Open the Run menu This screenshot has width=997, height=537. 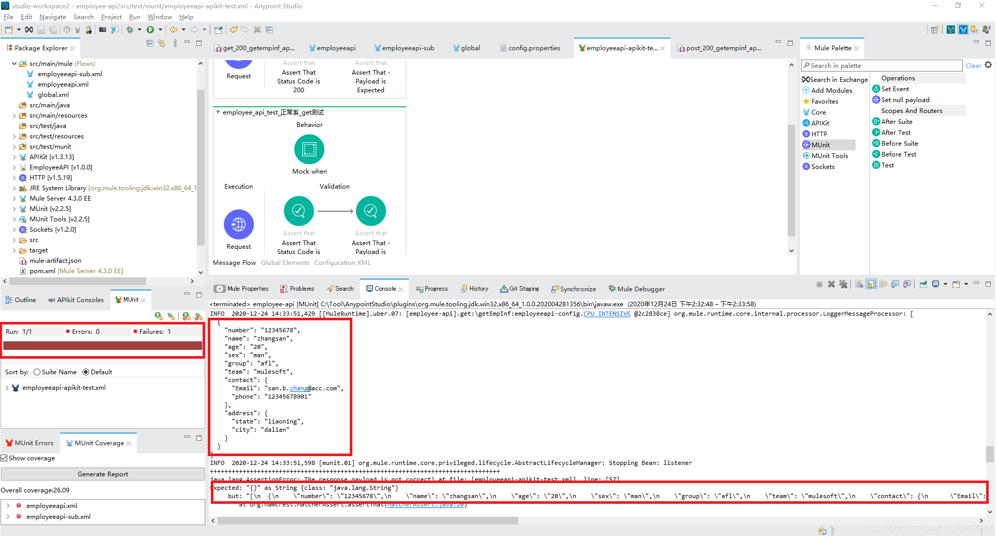point(135,17)
